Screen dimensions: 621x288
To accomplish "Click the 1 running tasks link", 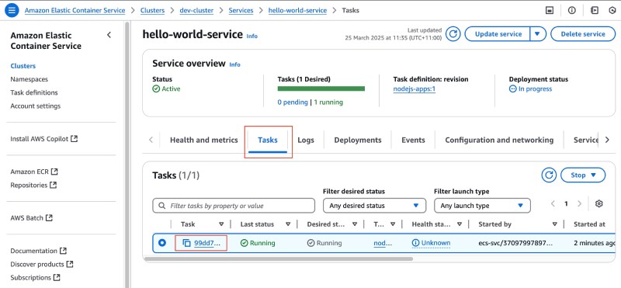I will 328,102.
